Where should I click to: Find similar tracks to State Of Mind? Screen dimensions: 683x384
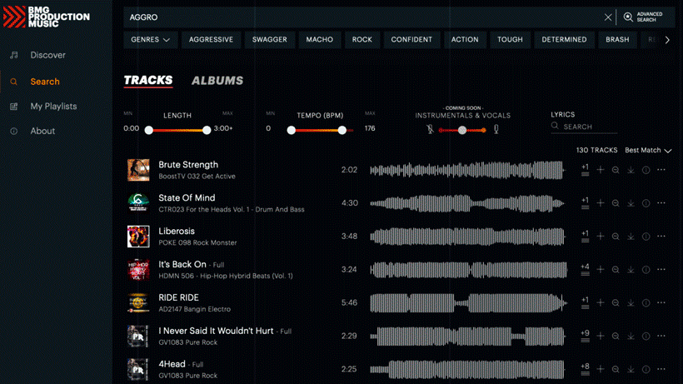pyautogui.click(x=616, y=203)
